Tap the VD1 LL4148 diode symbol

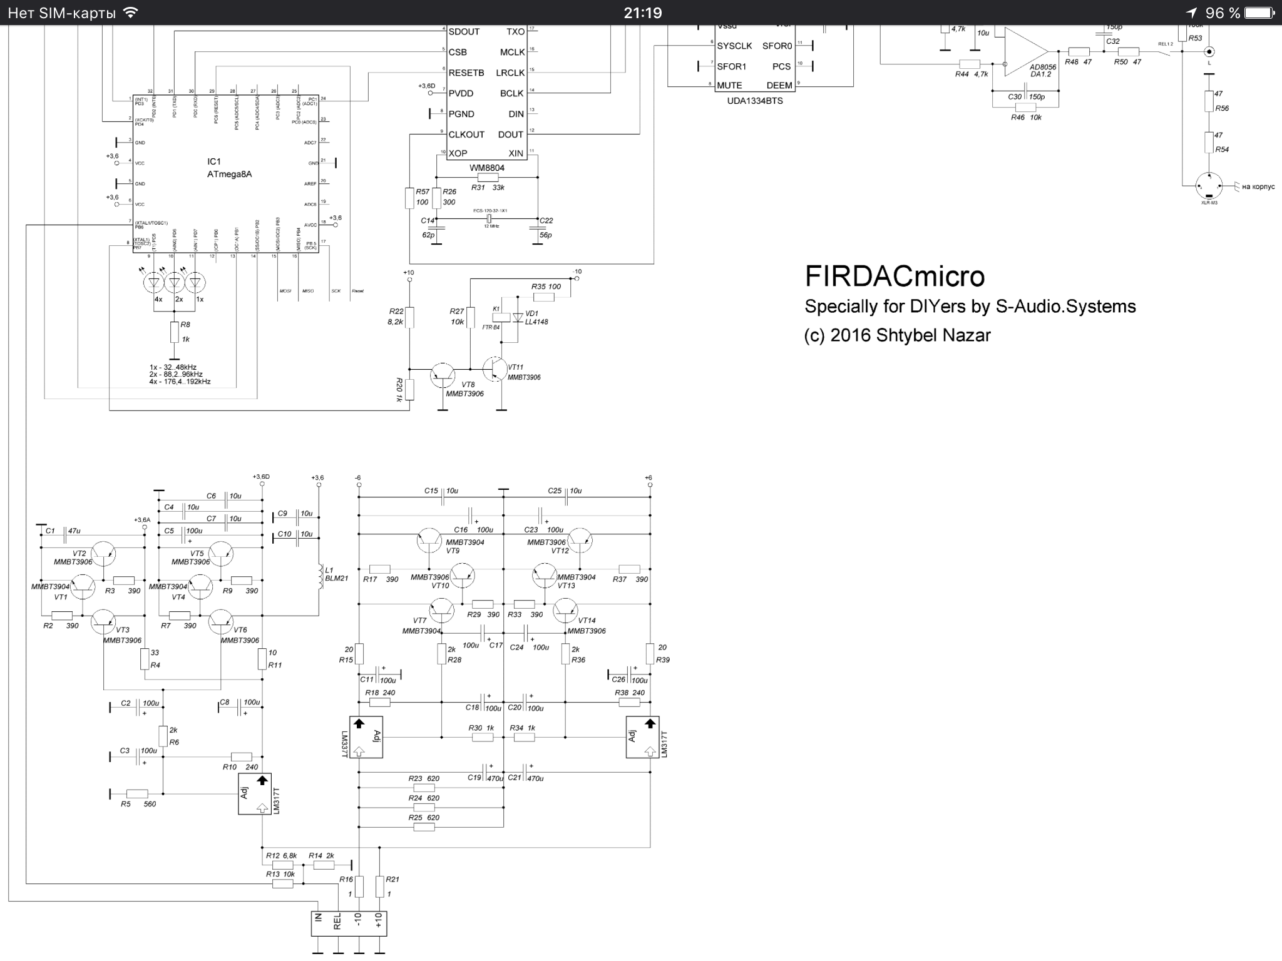coord(518,318)
